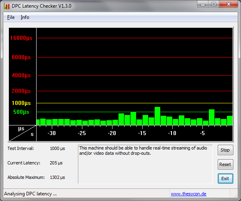
Task: Click the -30 time axis label
Action: click(x=52, y=133)
